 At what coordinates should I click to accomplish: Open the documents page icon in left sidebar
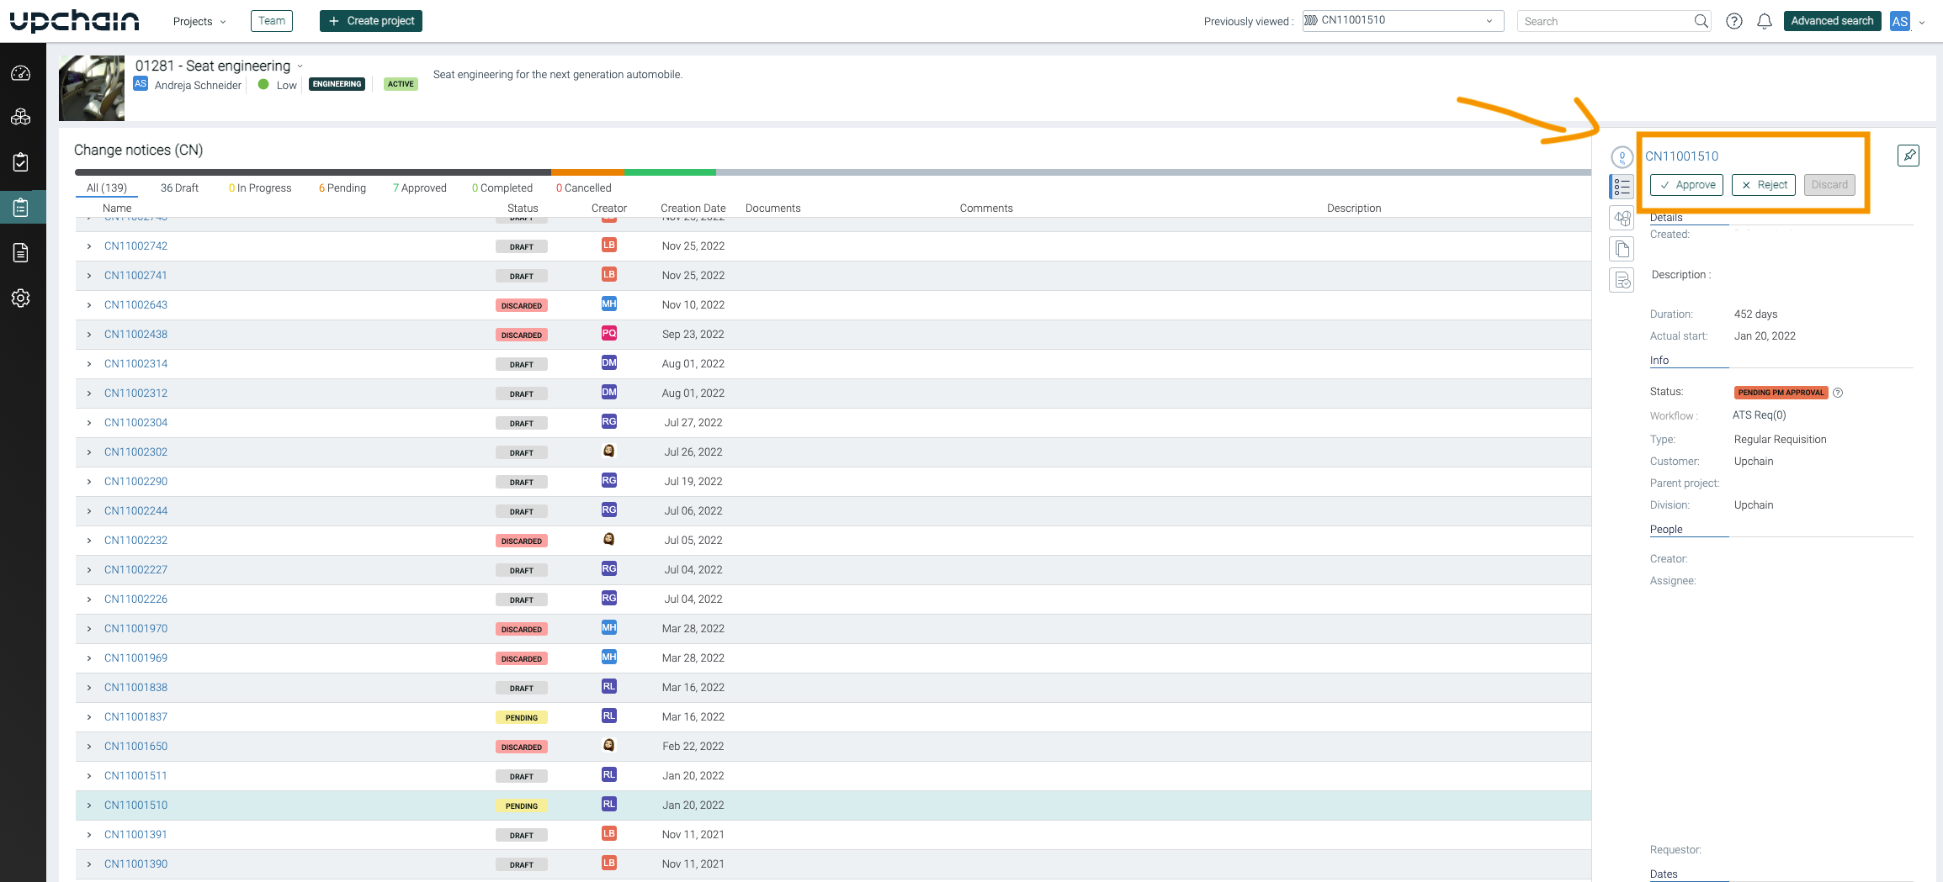(21, 252)
